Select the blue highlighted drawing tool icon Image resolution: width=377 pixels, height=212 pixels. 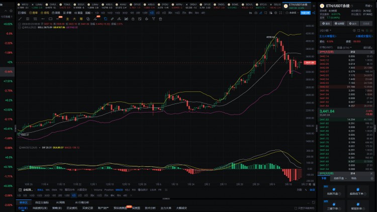106,19
